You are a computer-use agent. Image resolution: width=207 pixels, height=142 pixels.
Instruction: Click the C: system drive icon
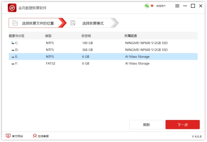pyautogui.click(x=13, y=43)
